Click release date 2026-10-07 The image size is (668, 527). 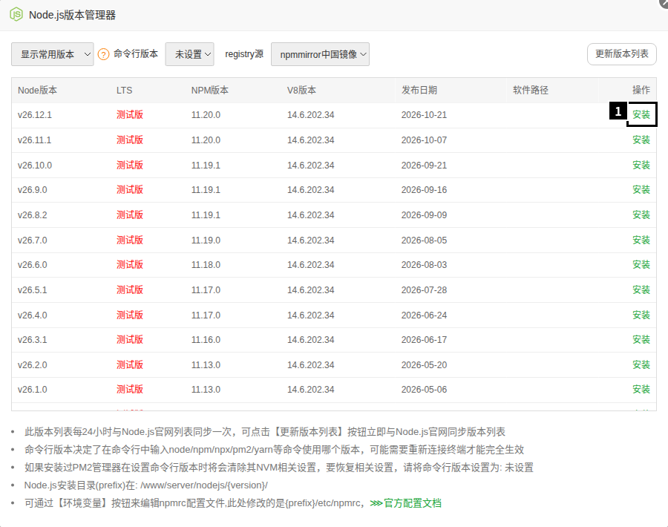[424, 140]
